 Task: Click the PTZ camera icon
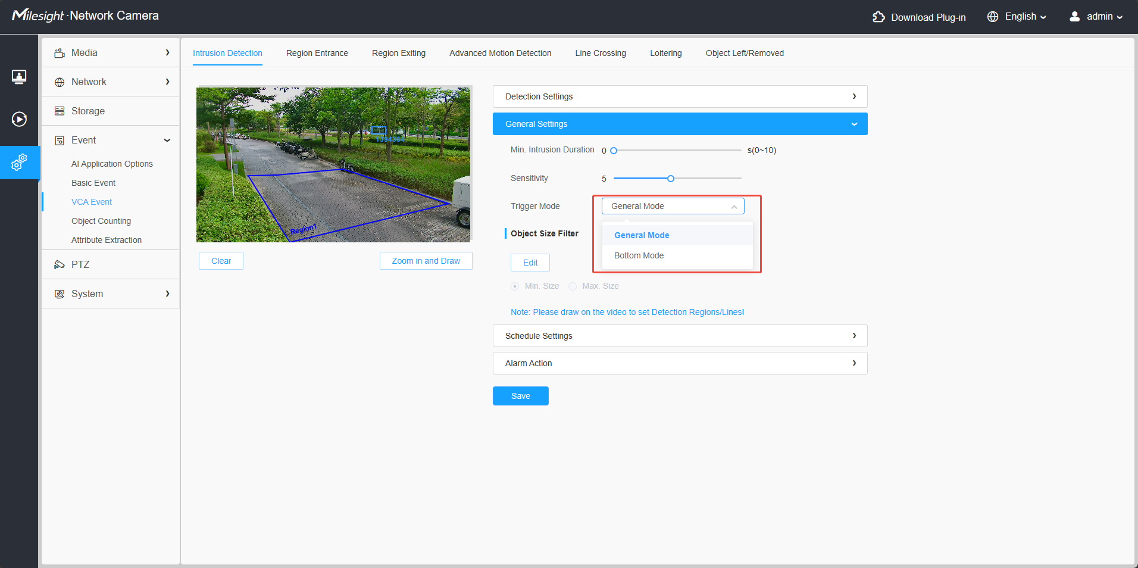[x=60, y=265]
